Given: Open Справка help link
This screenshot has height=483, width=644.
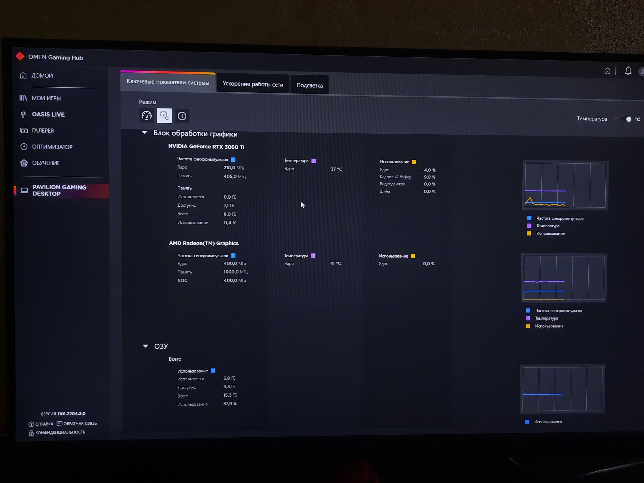Looking at the screenshot, I should point(44,424).
